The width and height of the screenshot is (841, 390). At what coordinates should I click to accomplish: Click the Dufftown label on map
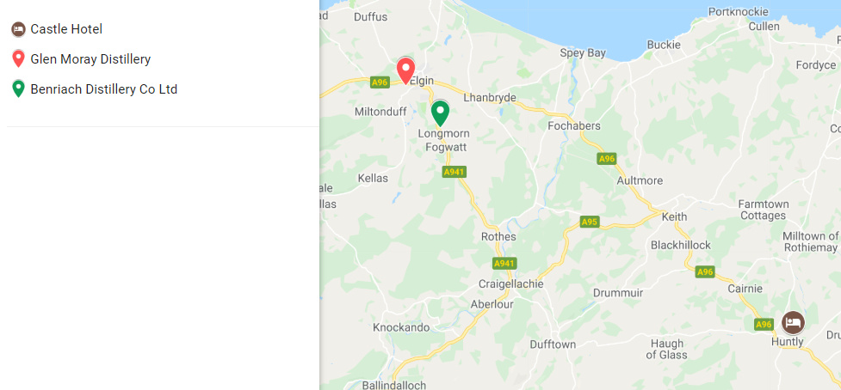coord(553,344)
